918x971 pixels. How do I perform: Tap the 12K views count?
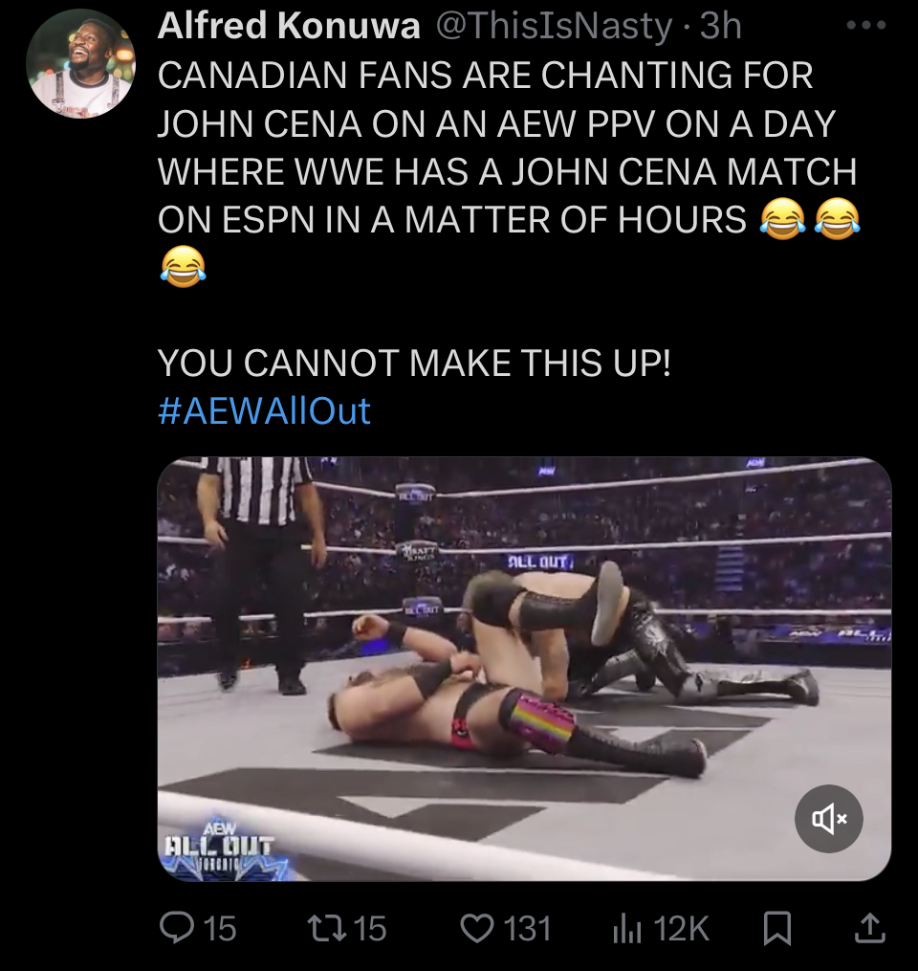coord(681,928)
